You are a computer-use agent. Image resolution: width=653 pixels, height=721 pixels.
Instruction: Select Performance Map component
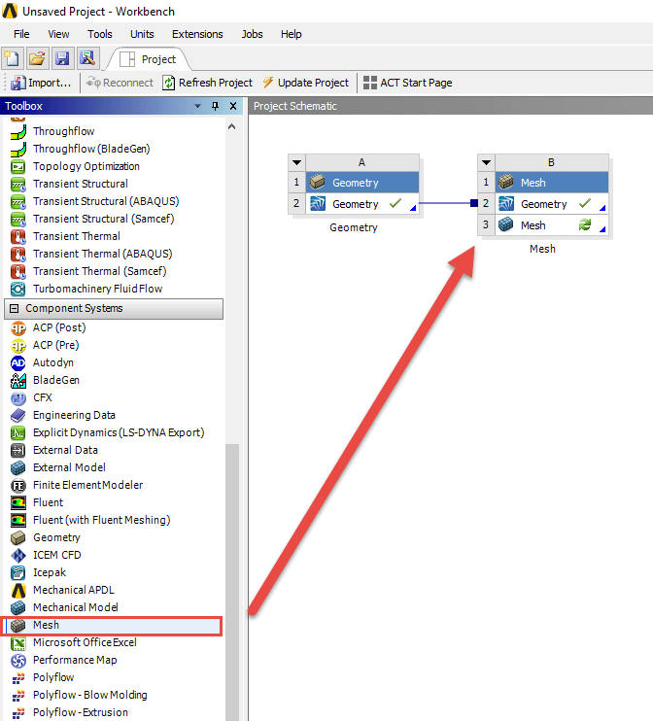click(x=75, y=660)
